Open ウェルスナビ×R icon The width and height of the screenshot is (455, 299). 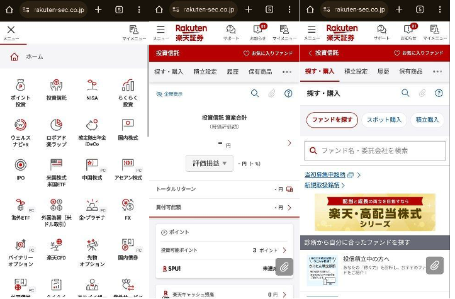coord(20,133)
